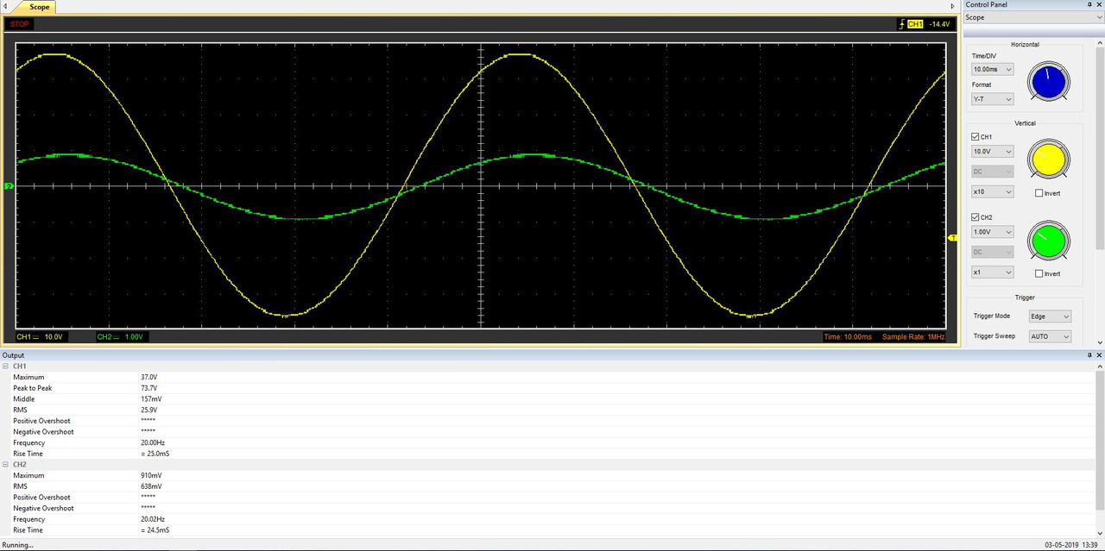Click the Sample Rate: 1MHz readout
Screen dimensions: 1105x551
(913, 336)
